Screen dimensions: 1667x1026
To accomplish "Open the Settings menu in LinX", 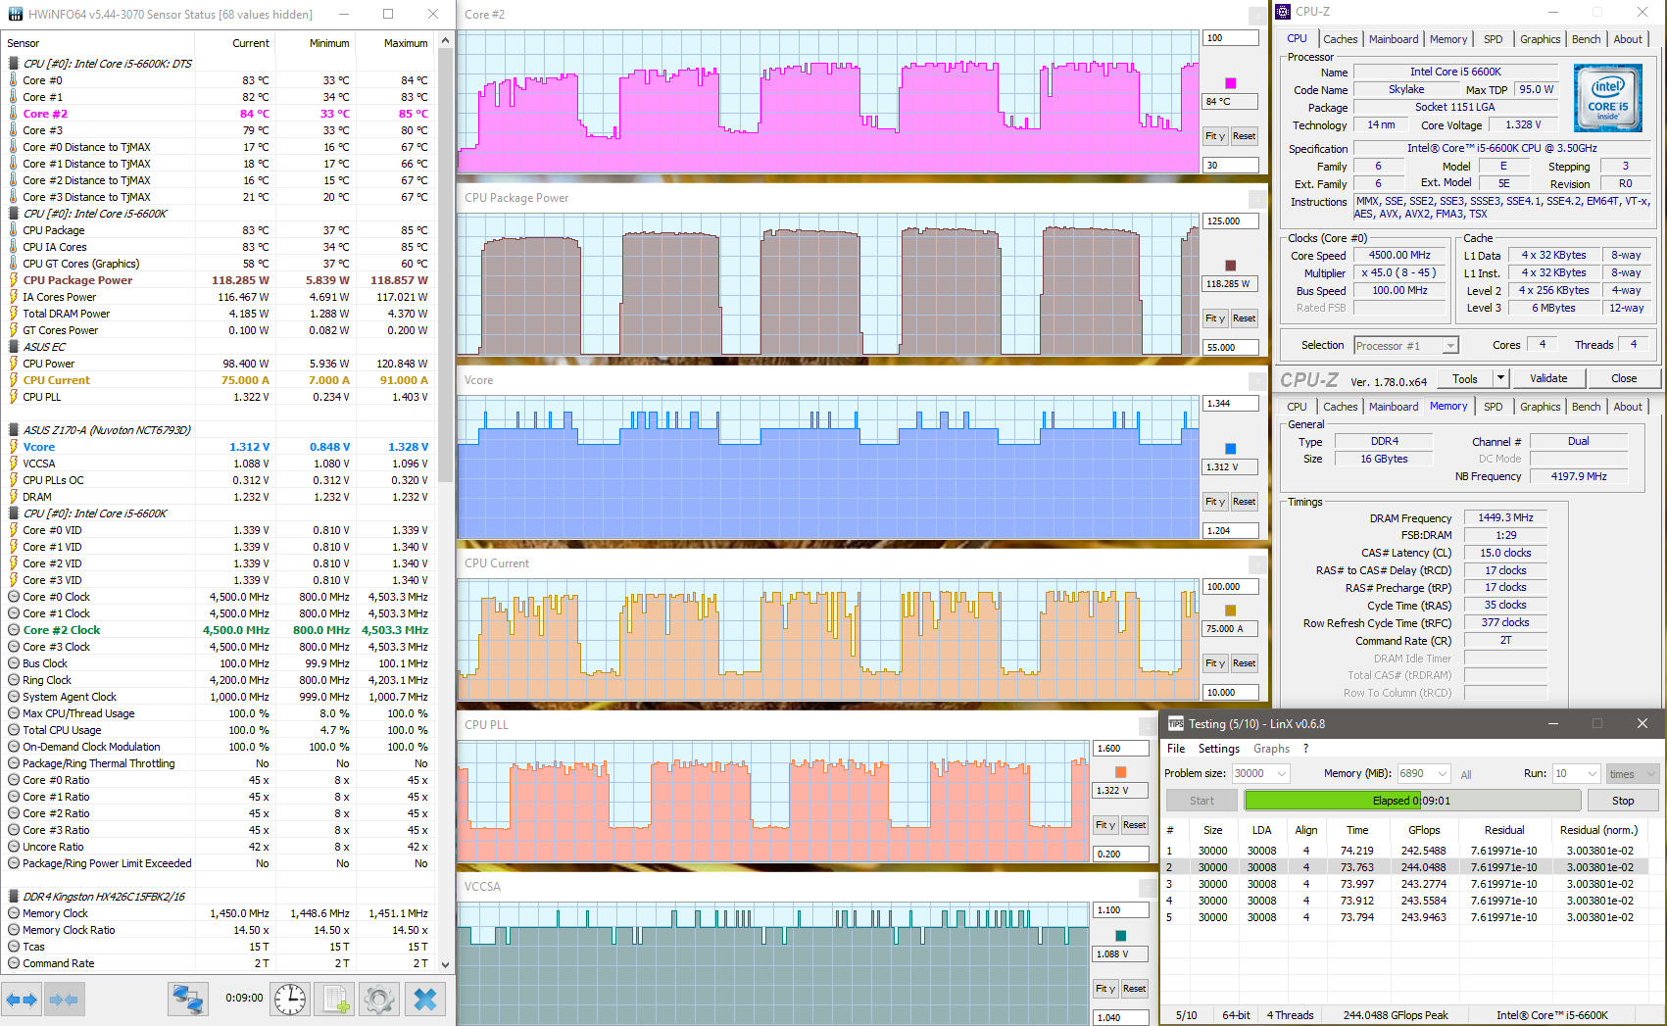I will (1219, 749).
